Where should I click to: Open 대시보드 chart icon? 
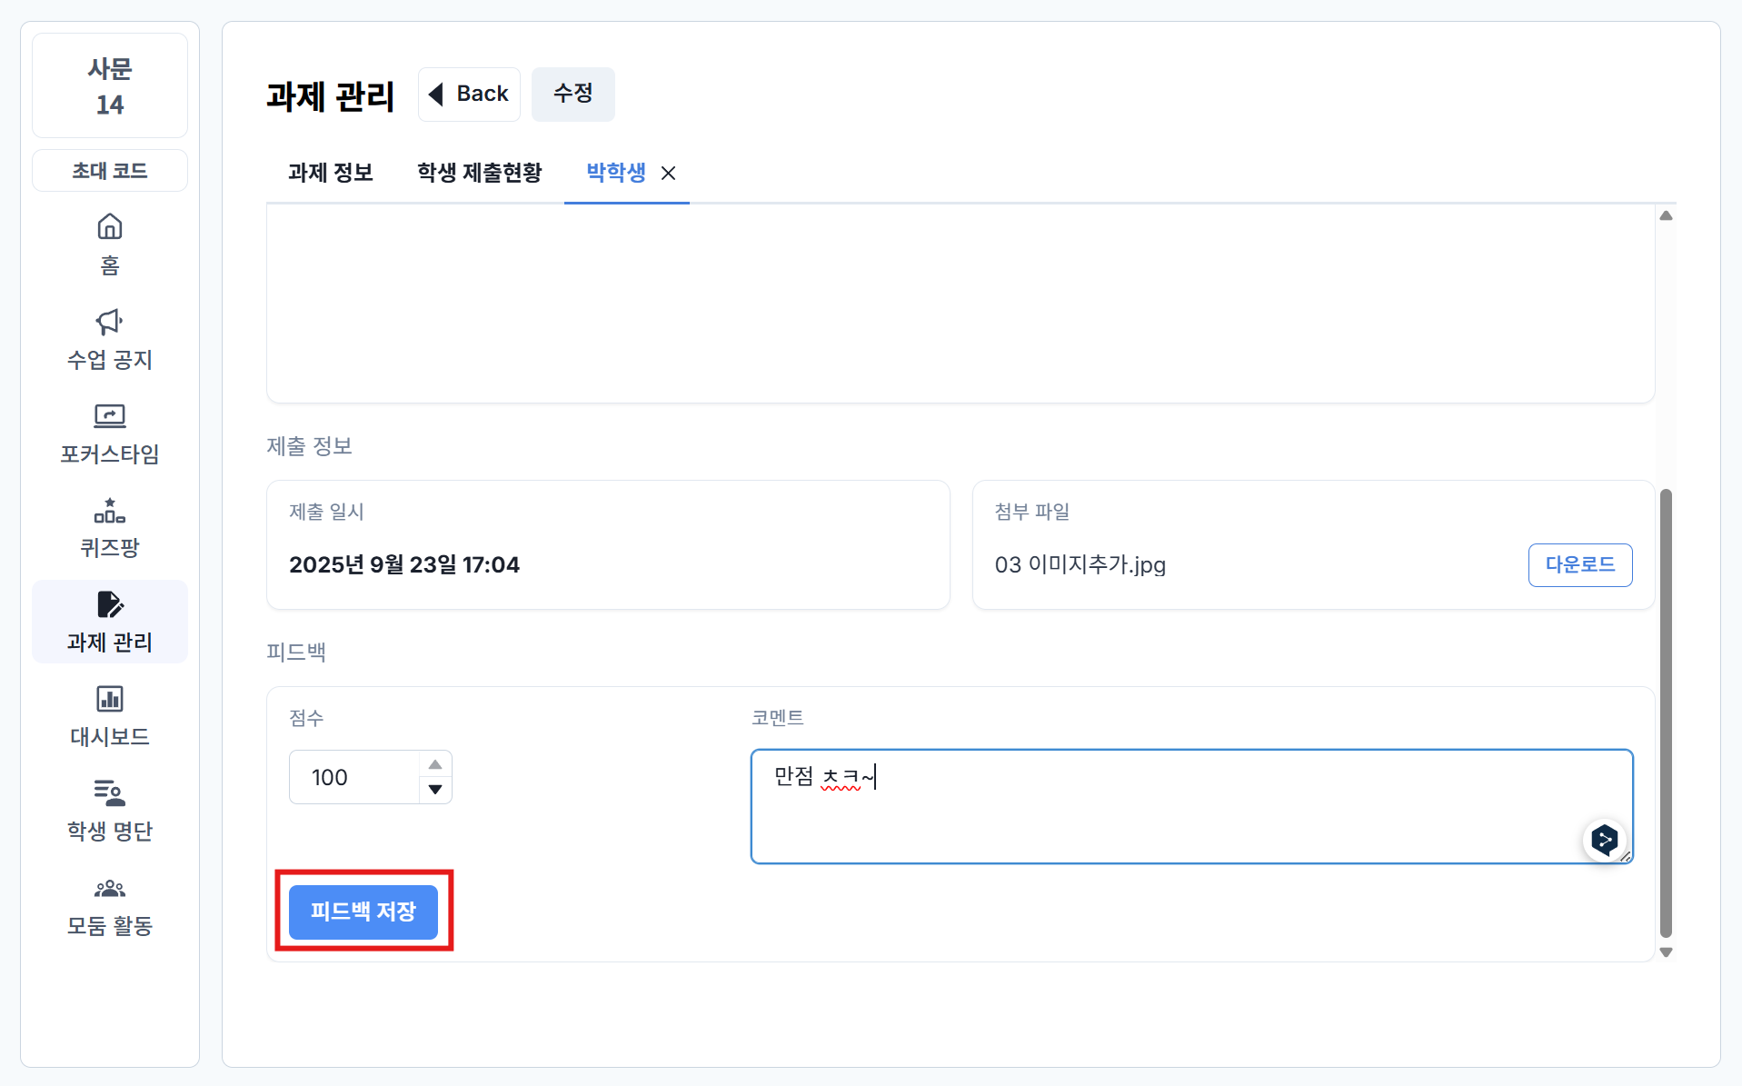coord(110,699)
